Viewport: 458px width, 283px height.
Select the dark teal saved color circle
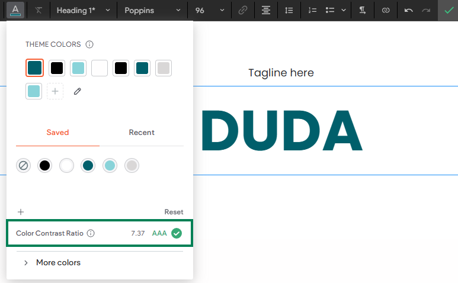[88, 165]
